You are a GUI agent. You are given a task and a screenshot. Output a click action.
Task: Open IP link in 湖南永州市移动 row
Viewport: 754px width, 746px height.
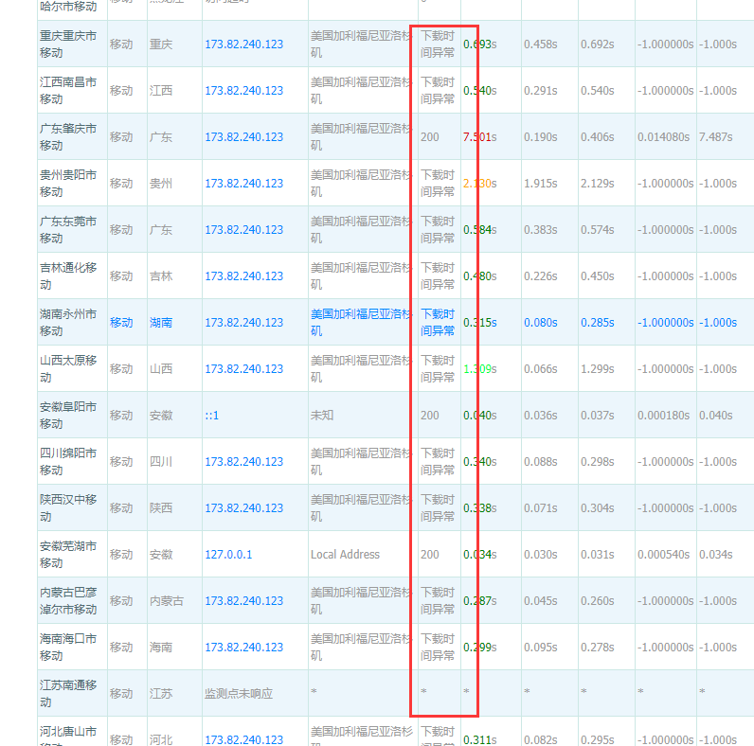click(x=243, y=323)
